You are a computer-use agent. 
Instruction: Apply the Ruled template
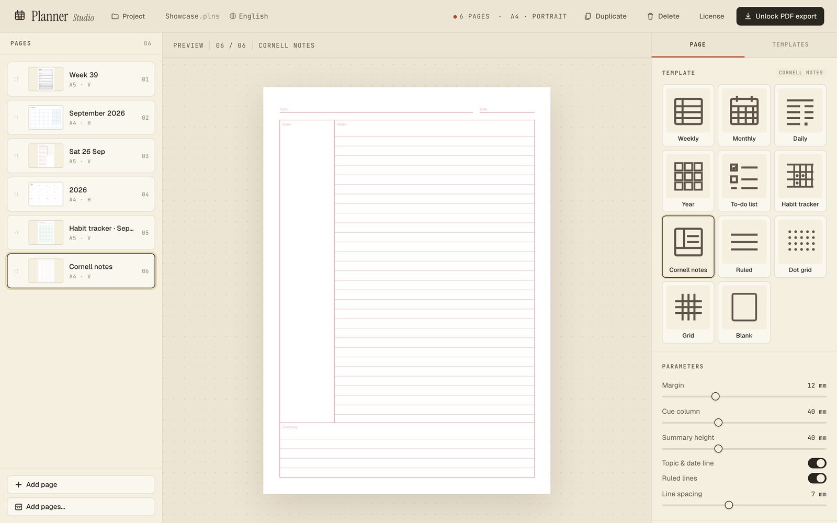[x=744, y=247]
